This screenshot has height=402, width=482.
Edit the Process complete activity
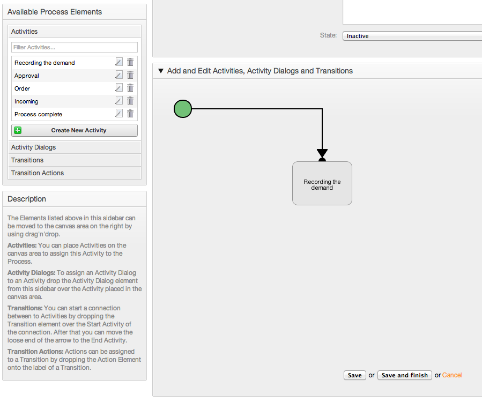coord(119,114)
